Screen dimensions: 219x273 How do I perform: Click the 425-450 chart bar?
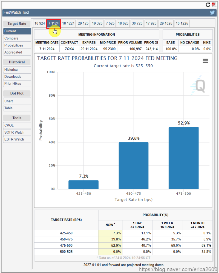[x=83, y=185]
